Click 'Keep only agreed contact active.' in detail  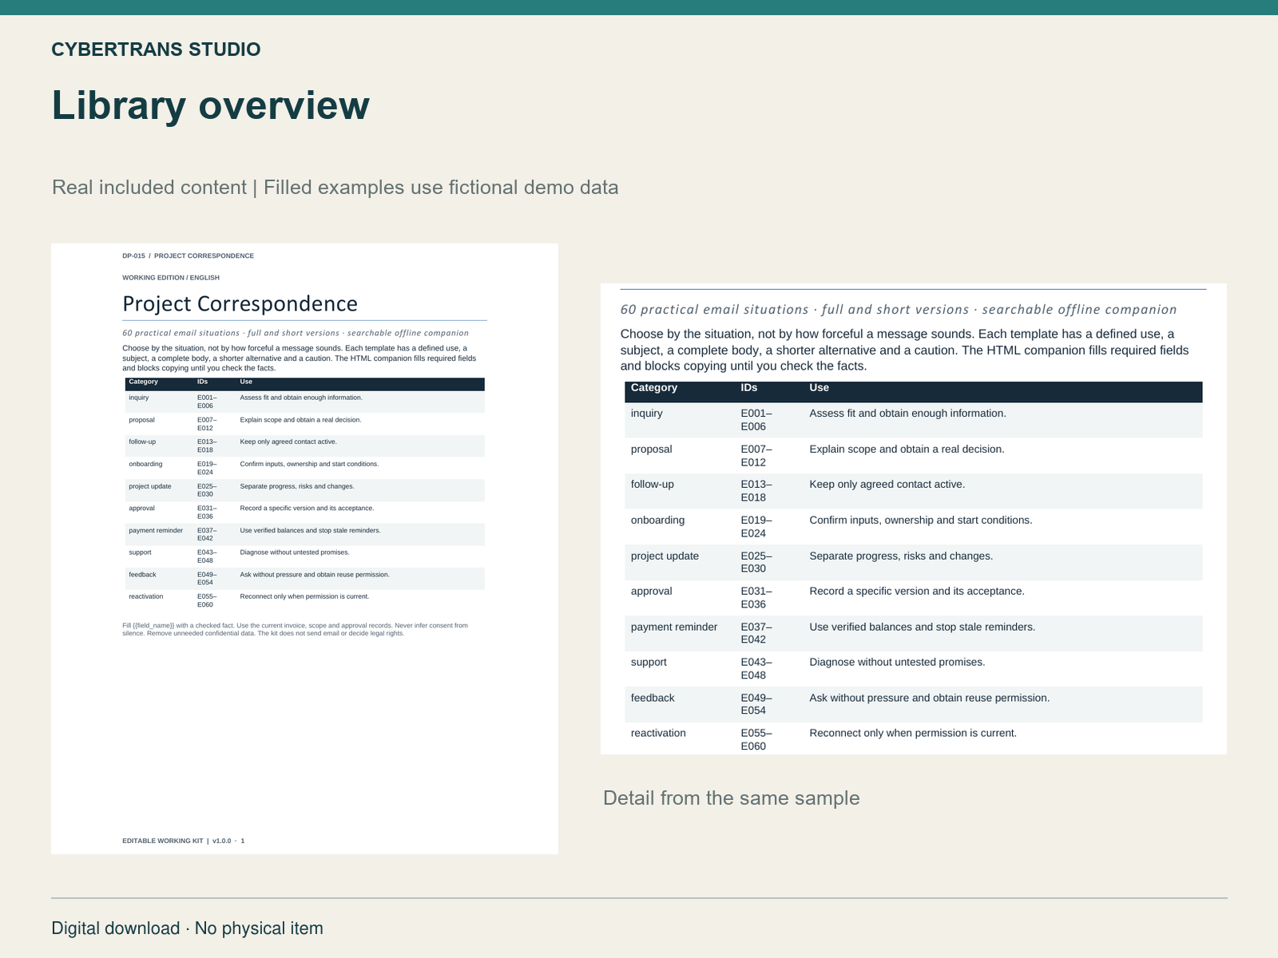(x=887, y=485)
